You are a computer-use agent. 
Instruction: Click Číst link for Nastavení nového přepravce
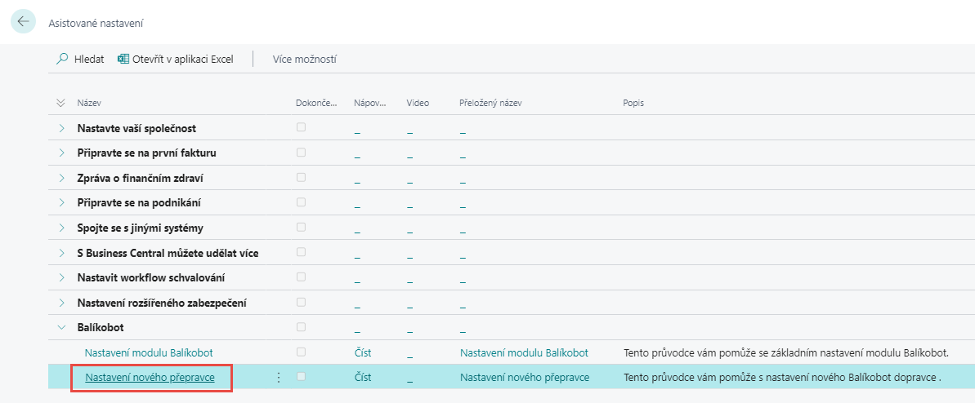[x=363, y=378]
